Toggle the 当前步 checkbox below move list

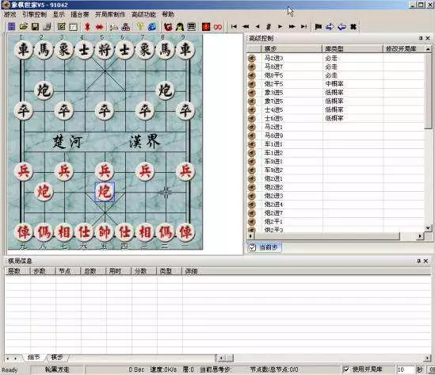[252, 247]
